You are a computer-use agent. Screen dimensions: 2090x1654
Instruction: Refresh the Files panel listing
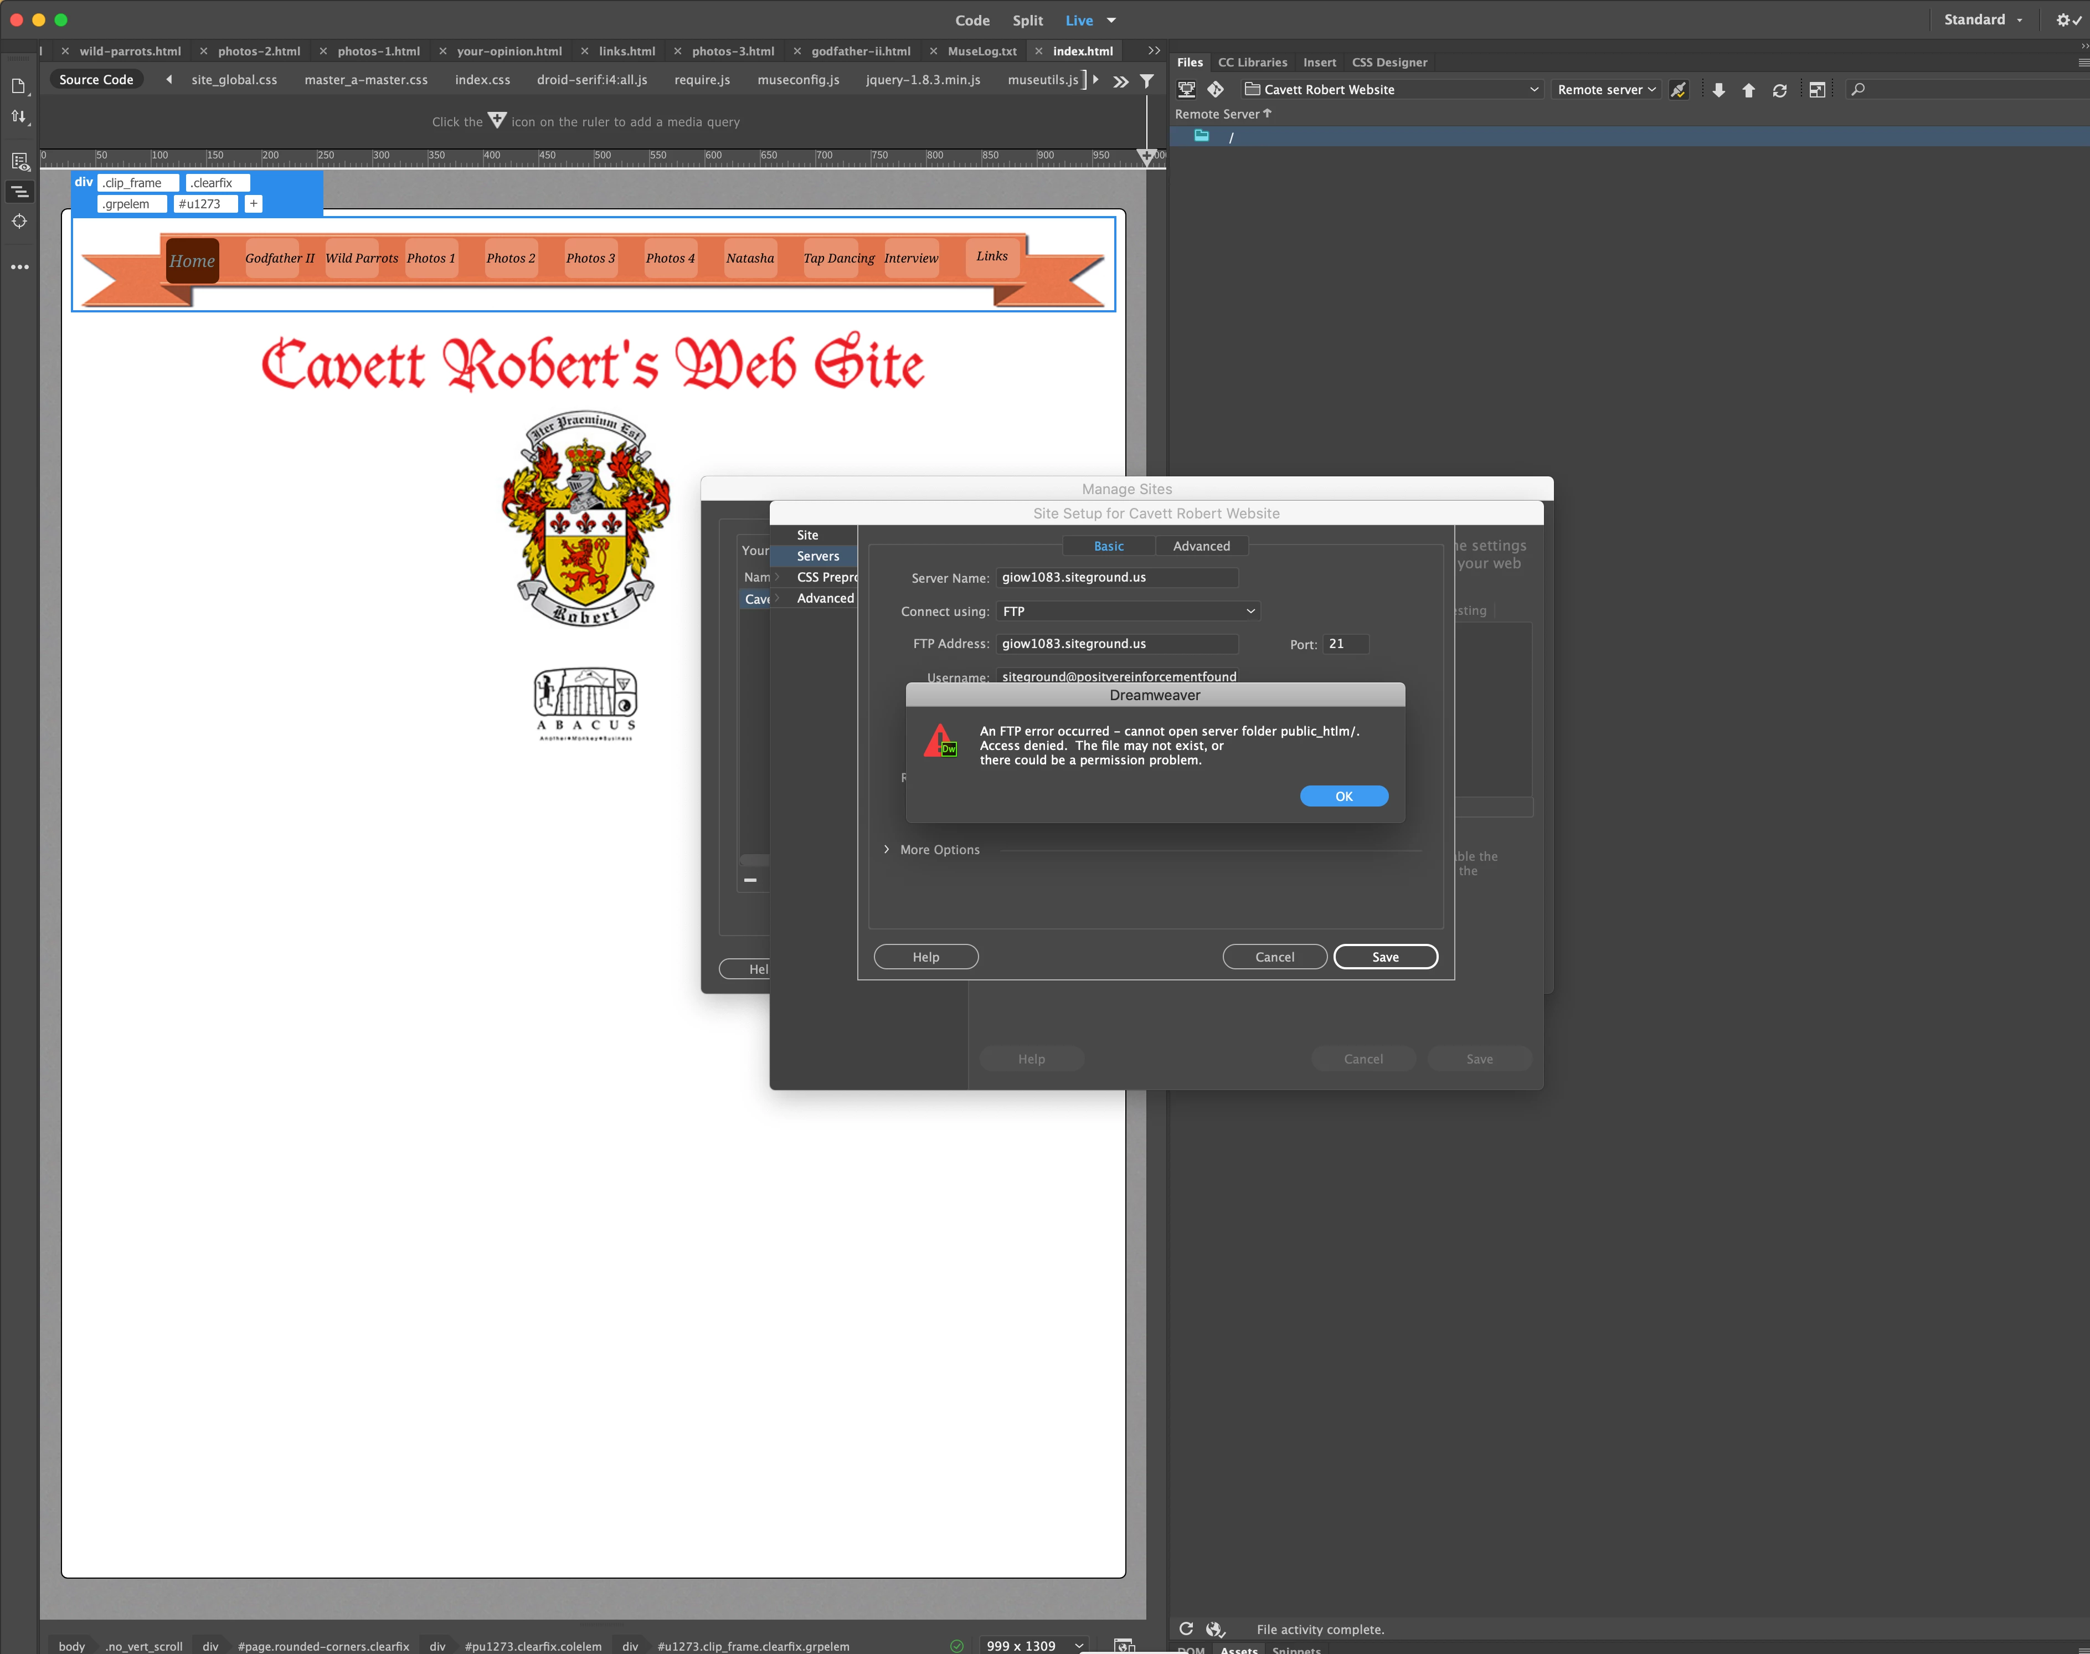(x=1779, y=89)
